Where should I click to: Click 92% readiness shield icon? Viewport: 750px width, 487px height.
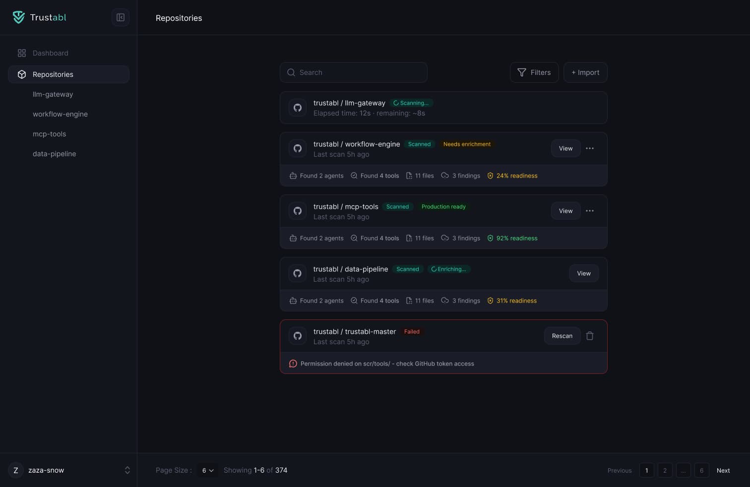coord(490,238)
